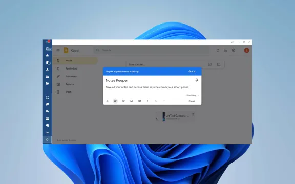Click the Edited May 12 label
This screenshot has width=295, height=184.
click(x=192, y=95)
